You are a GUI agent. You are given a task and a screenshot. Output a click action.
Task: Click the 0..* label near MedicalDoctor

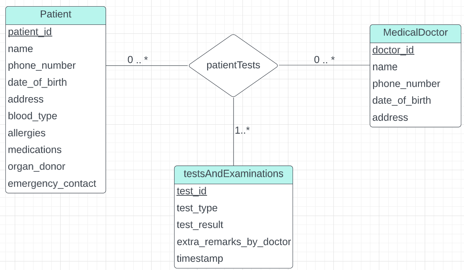point(324,60)
